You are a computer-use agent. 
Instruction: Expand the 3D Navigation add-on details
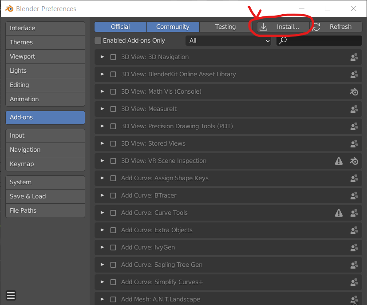pos(102,57)
